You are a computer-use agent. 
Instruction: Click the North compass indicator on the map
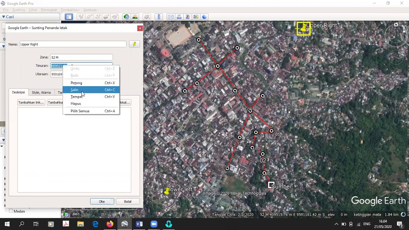point(396,25)
